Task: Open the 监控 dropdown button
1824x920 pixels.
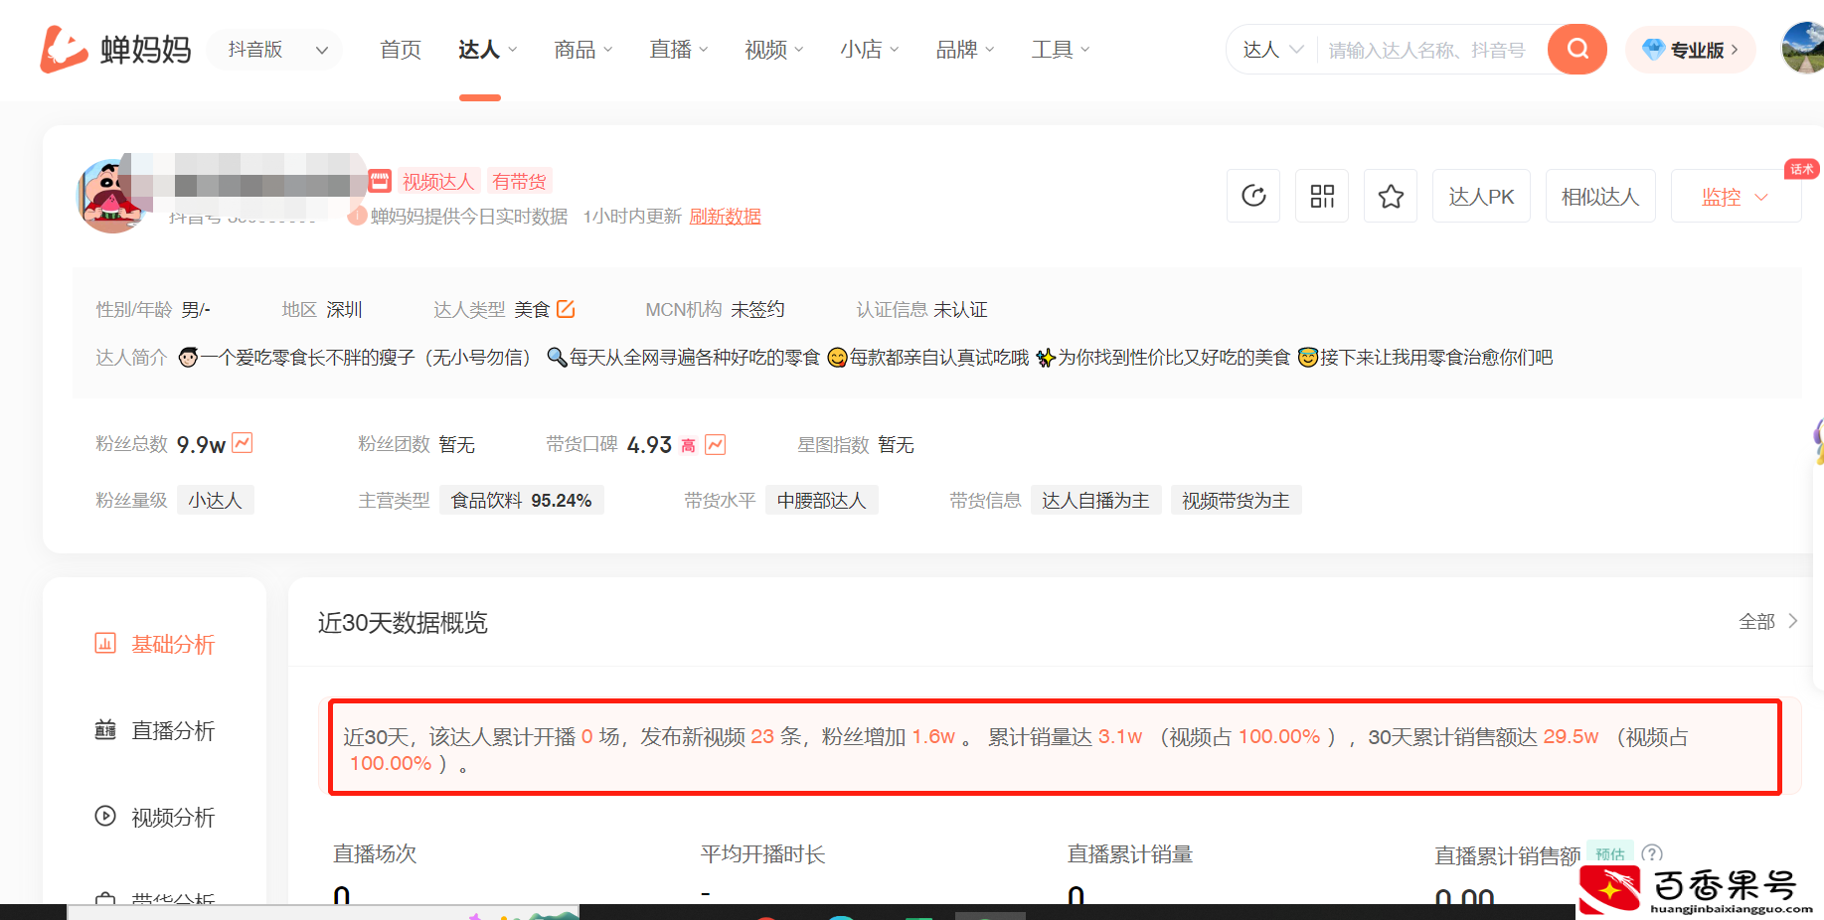Action: (1736, 196)
